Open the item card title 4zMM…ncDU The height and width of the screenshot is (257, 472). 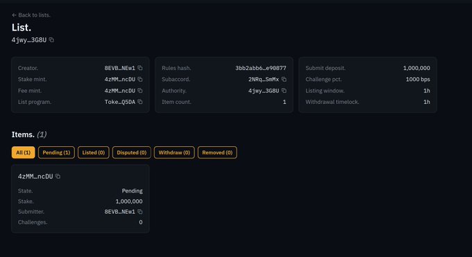(35, 177)
